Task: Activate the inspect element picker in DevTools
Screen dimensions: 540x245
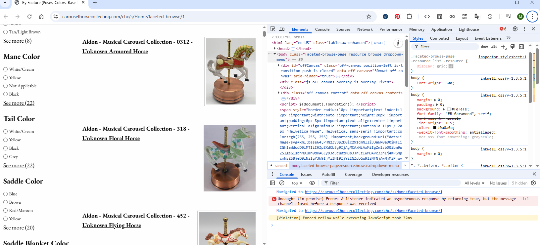Action: [273, 29]
